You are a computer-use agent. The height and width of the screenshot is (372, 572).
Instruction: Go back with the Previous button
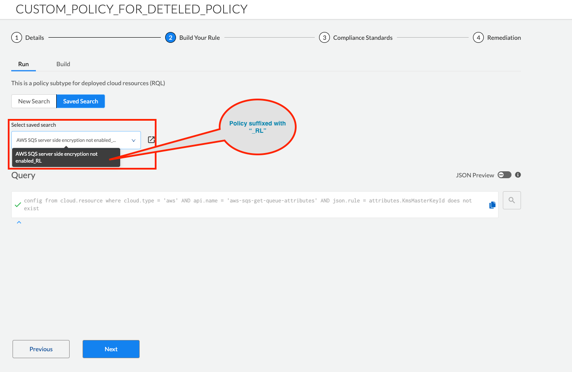41,349
